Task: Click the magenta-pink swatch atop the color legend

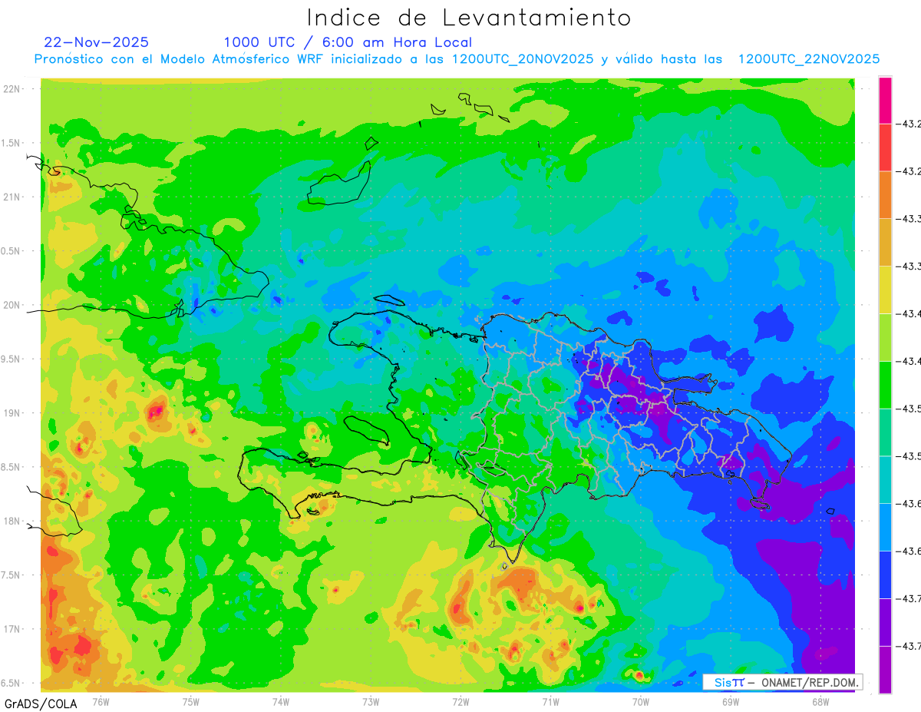Action: [x=885, y=100]
